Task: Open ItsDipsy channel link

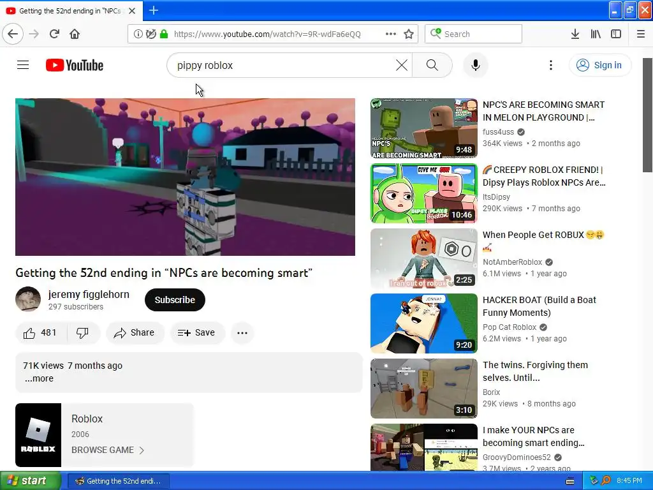Action: click(x=496, y=197)
